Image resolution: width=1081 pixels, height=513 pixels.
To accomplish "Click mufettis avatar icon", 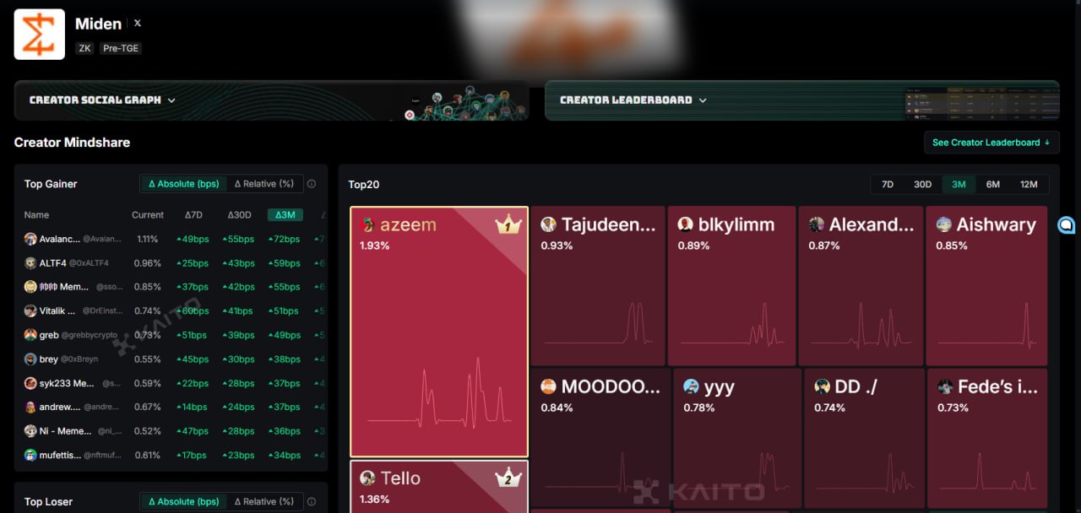I will tap(30, 456).
